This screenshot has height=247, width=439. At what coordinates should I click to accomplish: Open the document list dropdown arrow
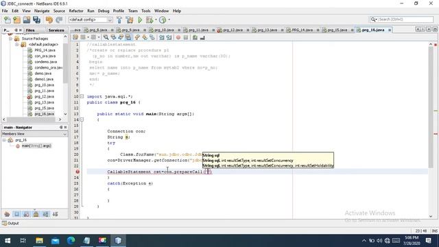coord(429,30)
